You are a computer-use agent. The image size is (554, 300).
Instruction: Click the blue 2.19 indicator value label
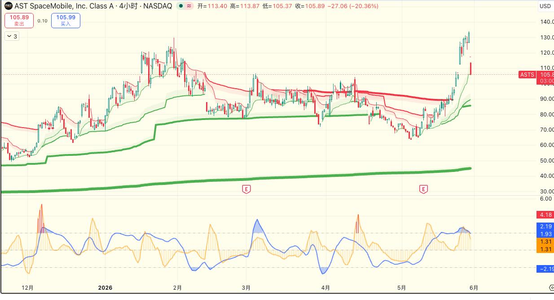[545, 227]
